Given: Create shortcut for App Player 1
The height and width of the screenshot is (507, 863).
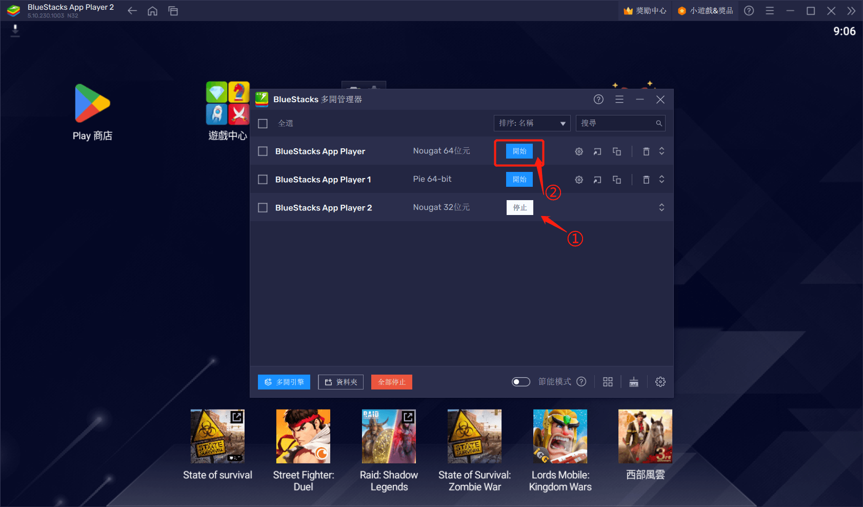Looking at the screenshot, I should click(x=597, y=180).
